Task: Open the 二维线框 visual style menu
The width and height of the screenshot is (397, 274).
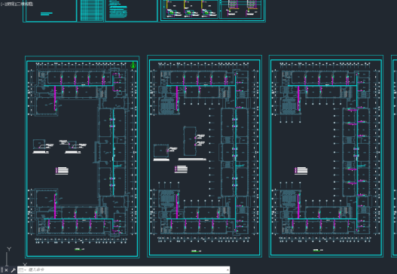Action: (x=24, y=4)
